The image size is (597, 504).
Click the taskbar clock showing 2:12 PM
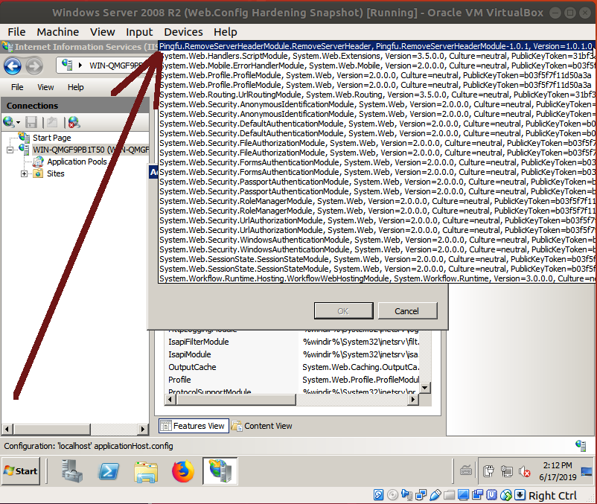(x=558, y=471)
